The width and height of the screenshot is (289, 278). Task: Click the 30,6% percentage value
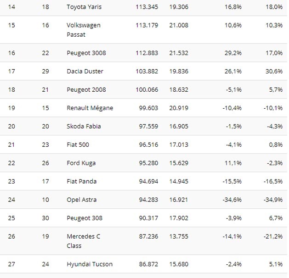point(274,71)
